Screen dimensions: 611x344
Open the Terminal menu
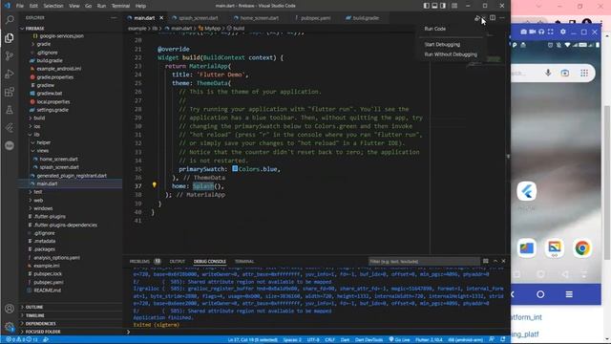(121, 6)
